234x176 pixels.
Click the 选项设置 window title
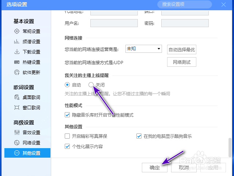pos(17,4)
